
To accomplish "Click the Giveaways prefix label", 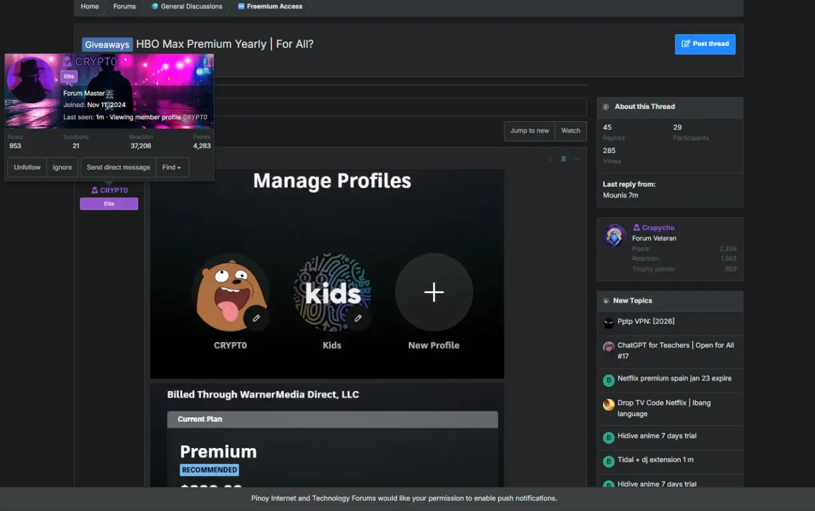I will point(107,45).
